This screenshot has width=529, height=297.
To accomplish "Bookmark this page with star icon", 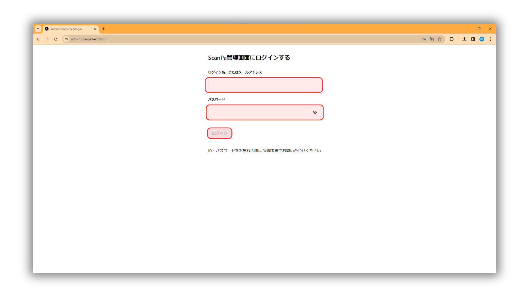I will click(439, 39).
